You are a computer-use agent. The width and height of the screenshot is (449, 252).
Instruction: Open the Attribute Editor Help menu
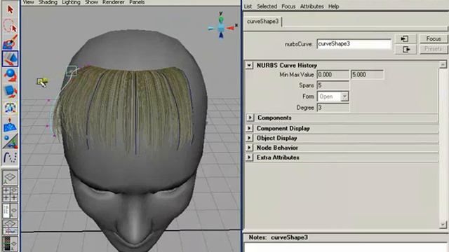(334, 6)
